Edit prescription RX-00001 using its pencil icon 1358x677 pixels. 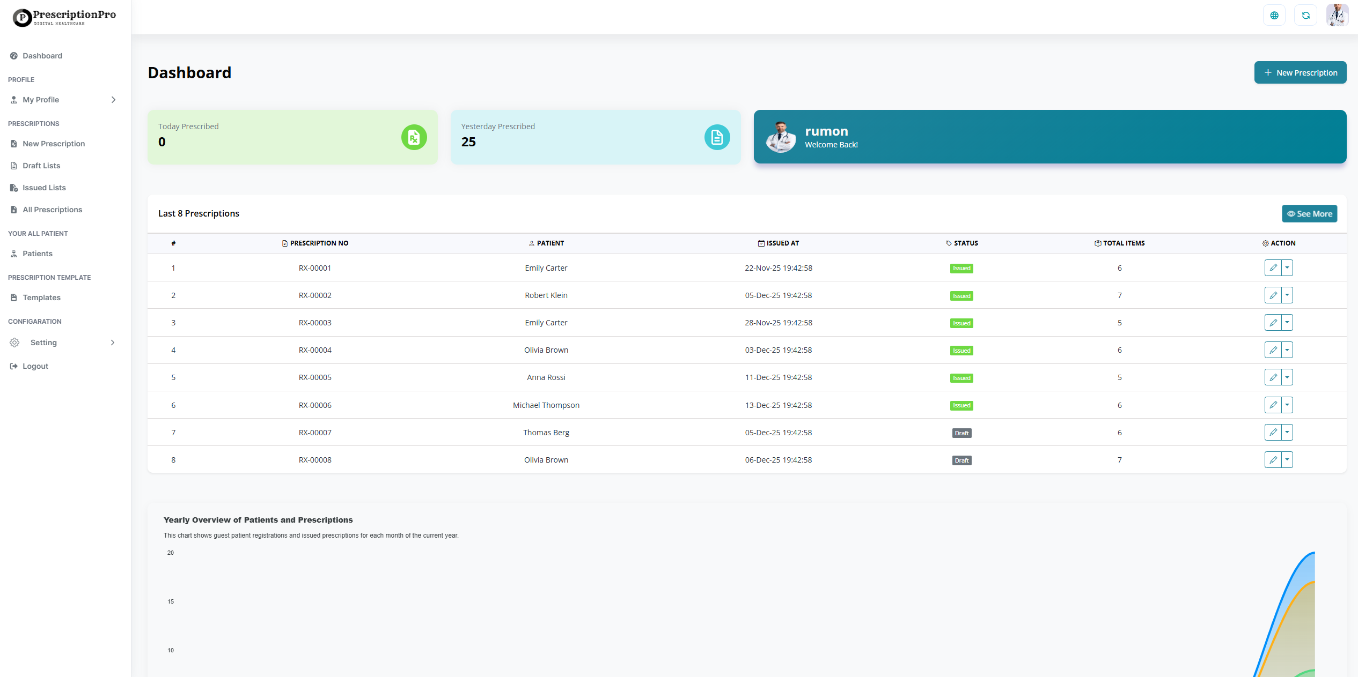click(x=1273, y=267)
